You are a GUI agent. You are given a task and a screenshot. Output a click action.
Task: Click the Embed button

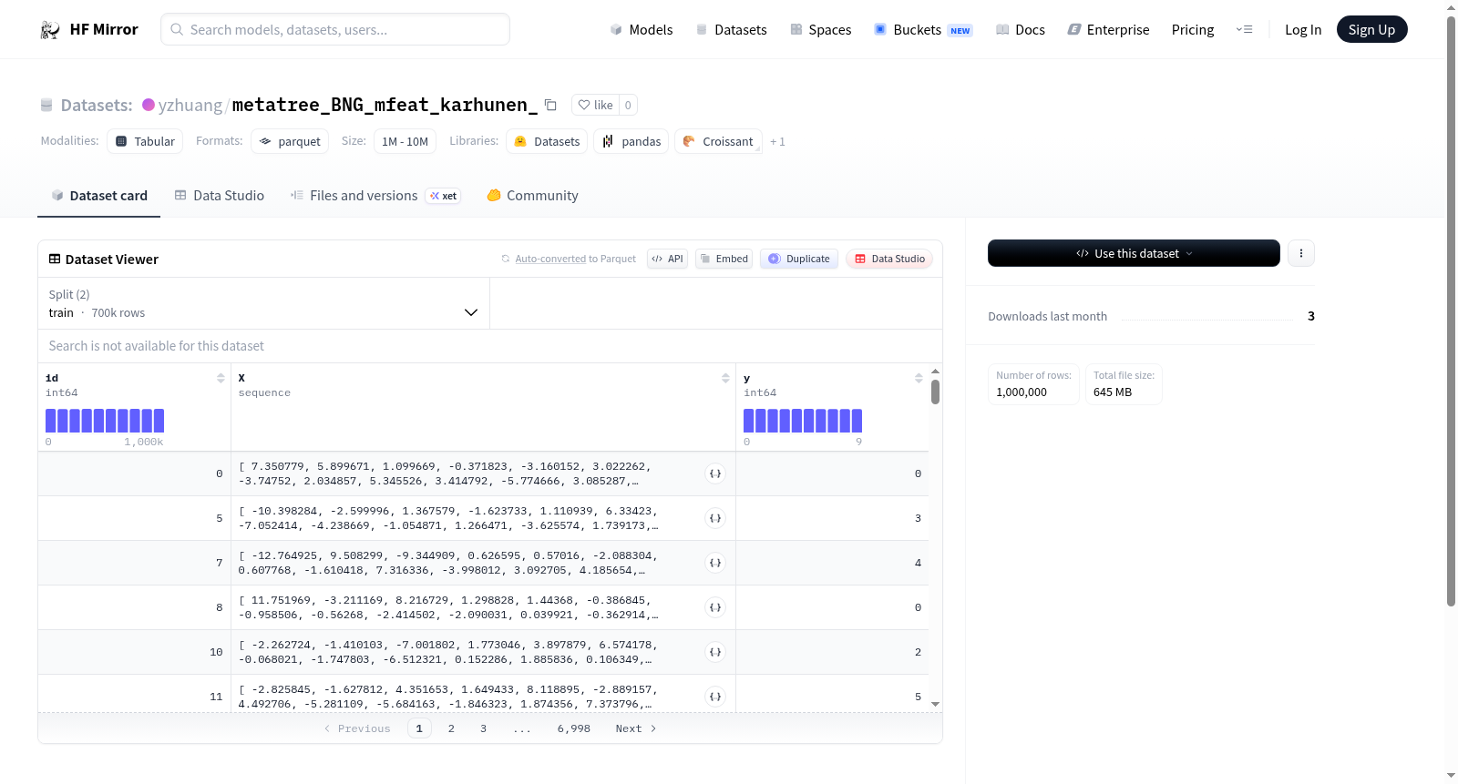(x=724, y=259)
